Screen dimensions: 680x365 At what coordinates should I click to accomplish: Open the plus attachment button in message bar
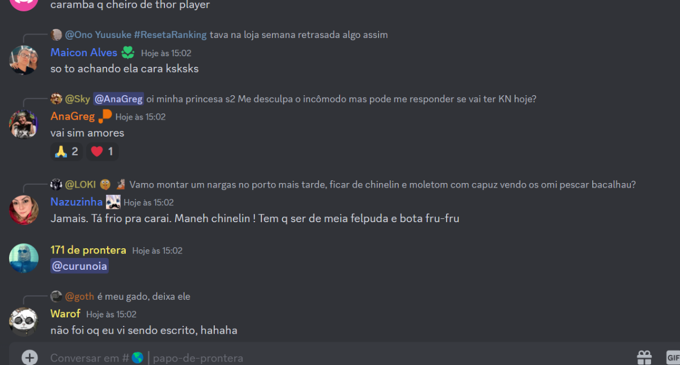click(x=29, y=357)
